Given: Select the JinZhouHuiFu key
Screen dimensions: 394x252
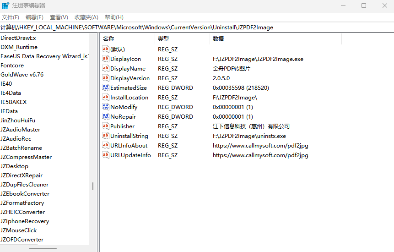Looking at the screenshot, I should point(18,121).
